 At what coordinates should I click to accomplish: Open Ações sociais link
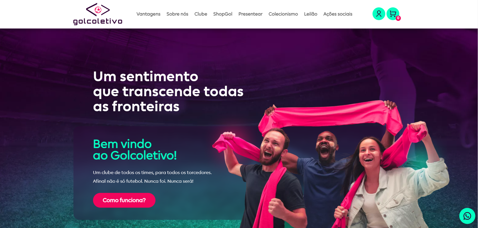pyautogui.click(x=338, y=14)
